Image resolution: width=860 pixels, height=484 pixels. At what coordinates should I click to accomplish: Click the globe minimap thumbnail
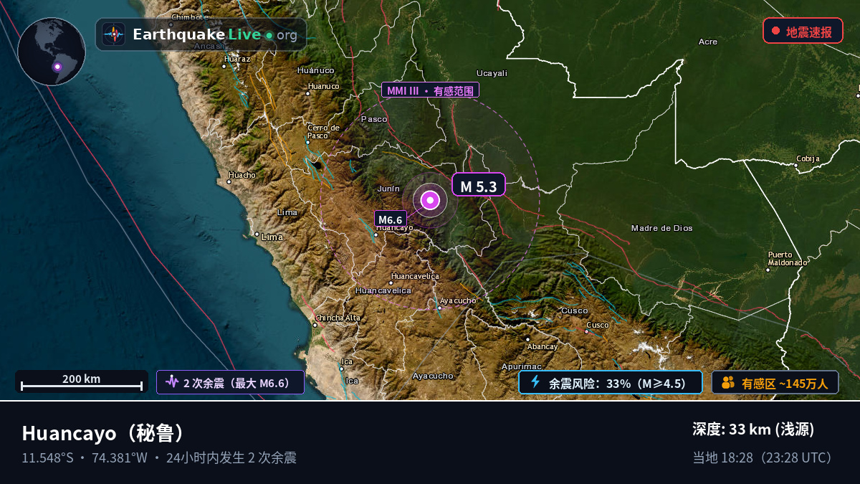(x=52, y=52)
